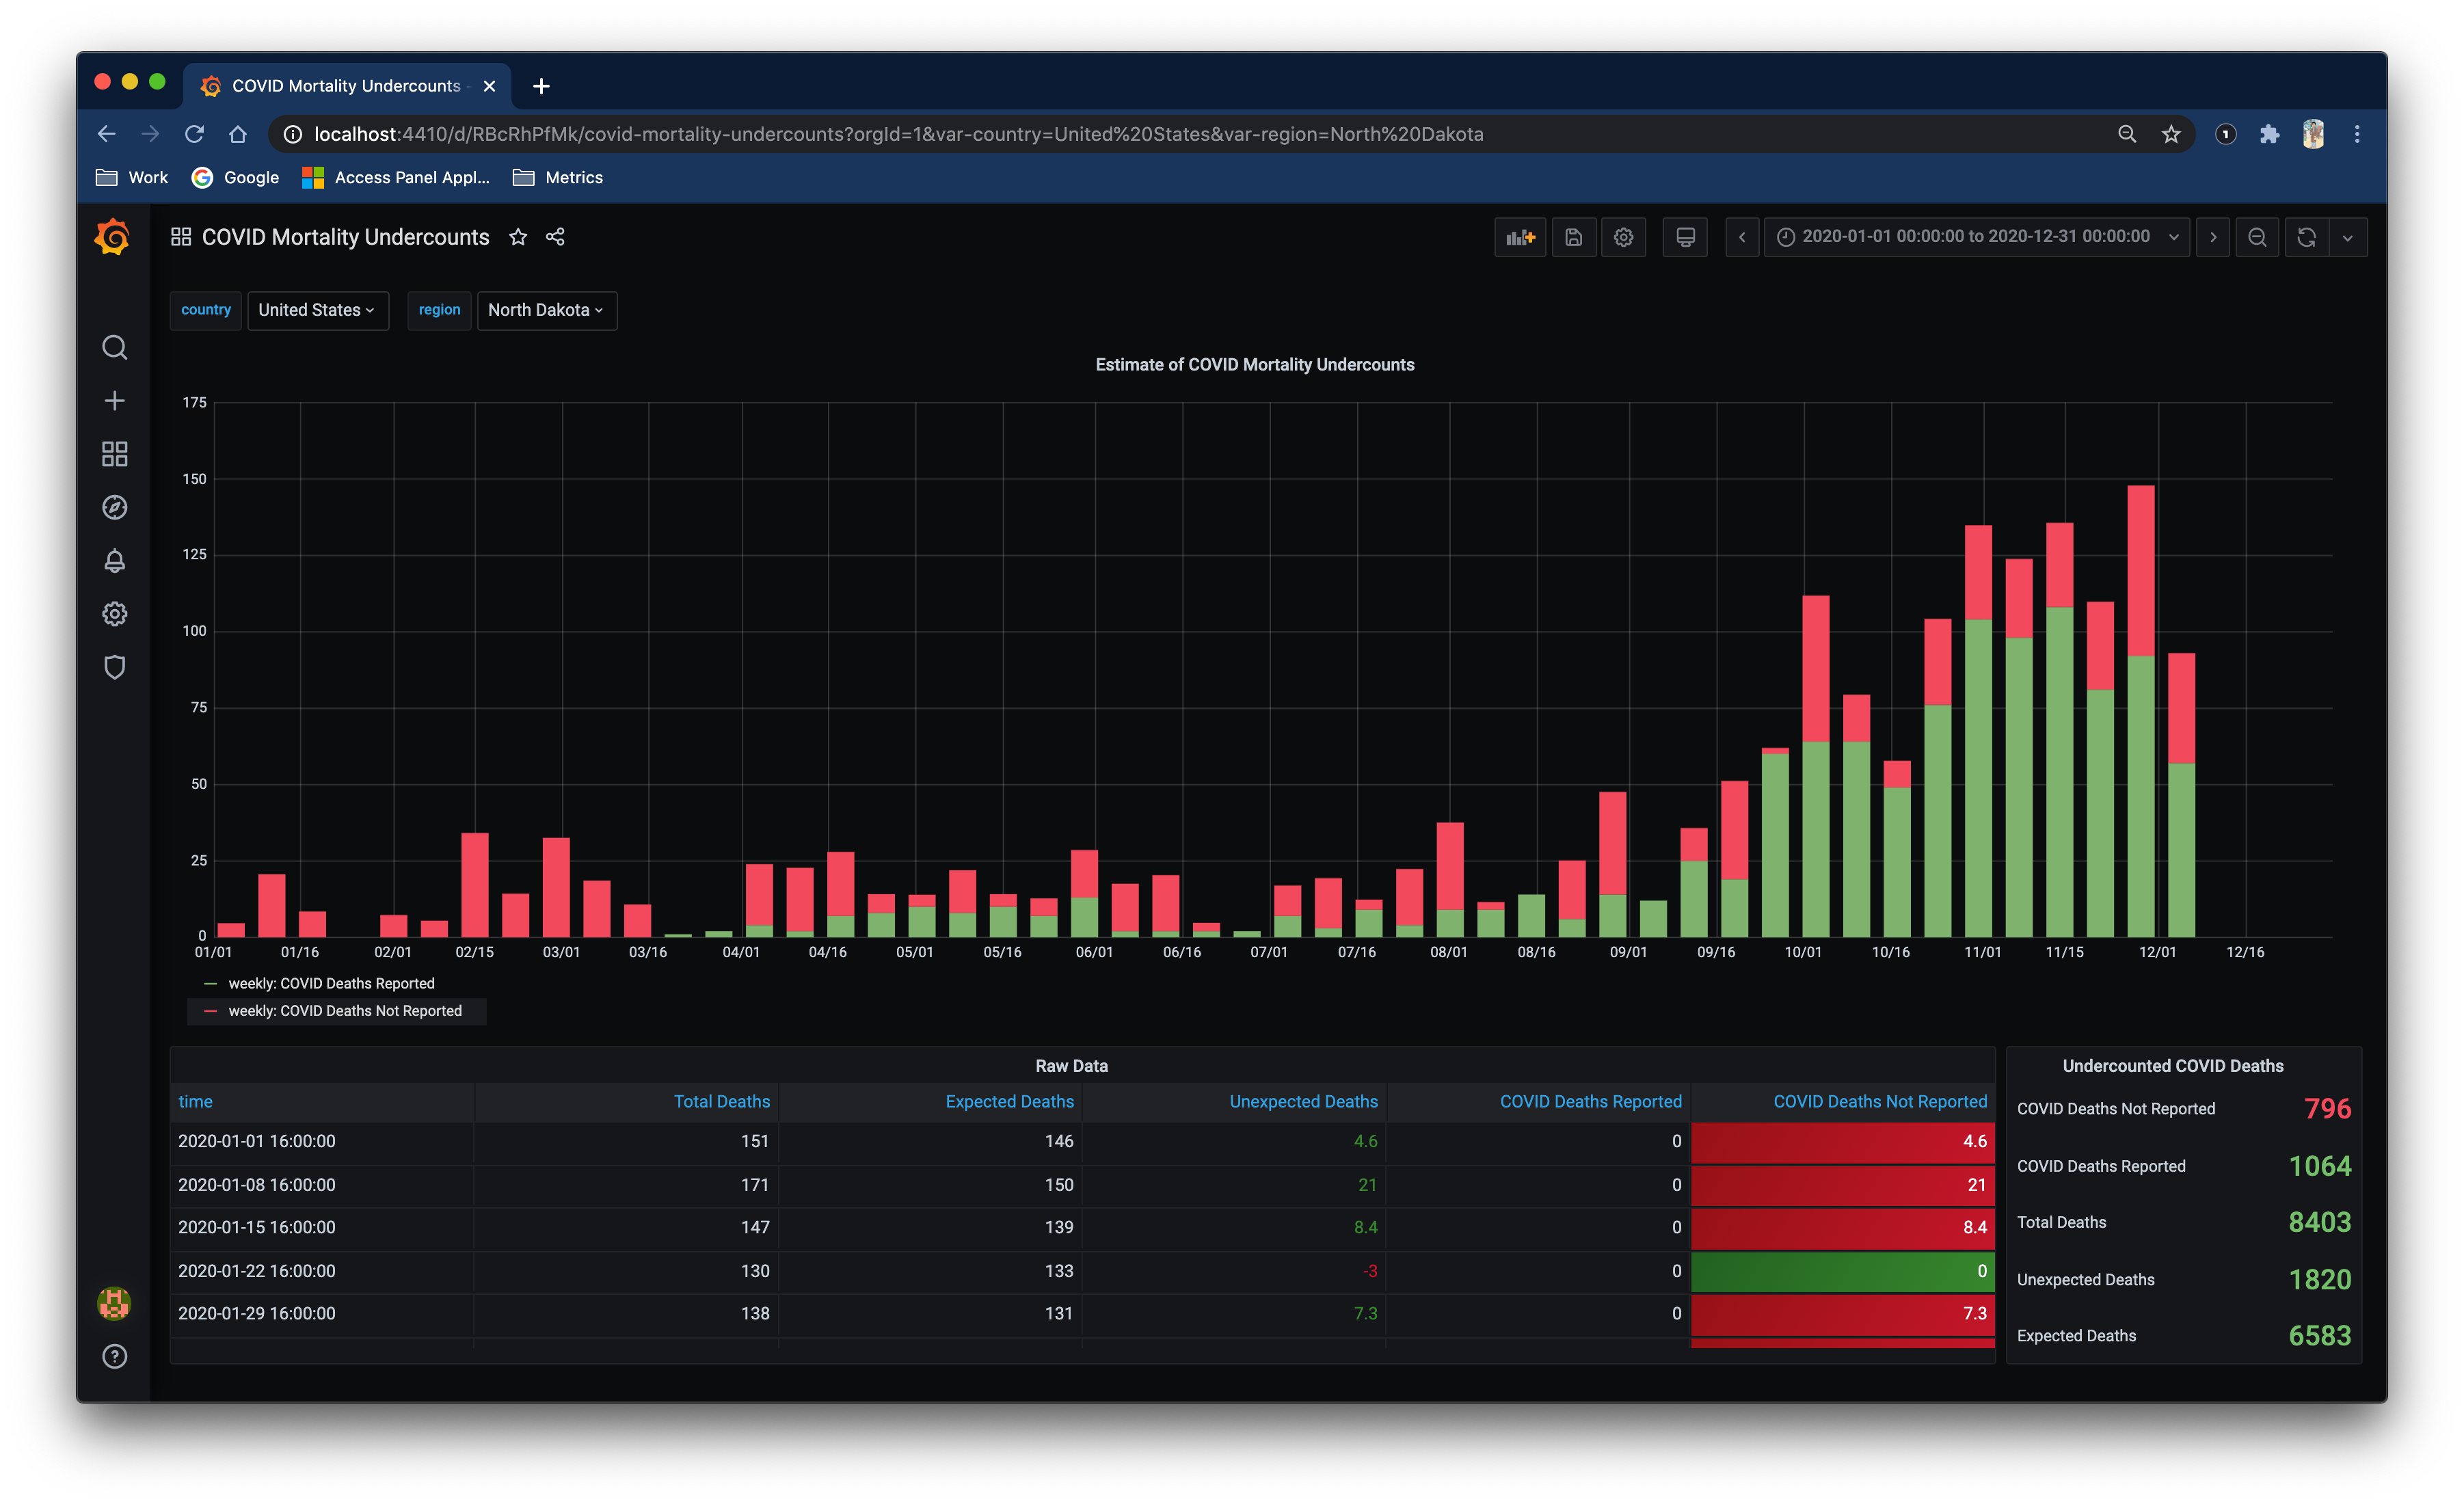
Task: Click the Create plus icon in sidebar
Action: [114, 401]
